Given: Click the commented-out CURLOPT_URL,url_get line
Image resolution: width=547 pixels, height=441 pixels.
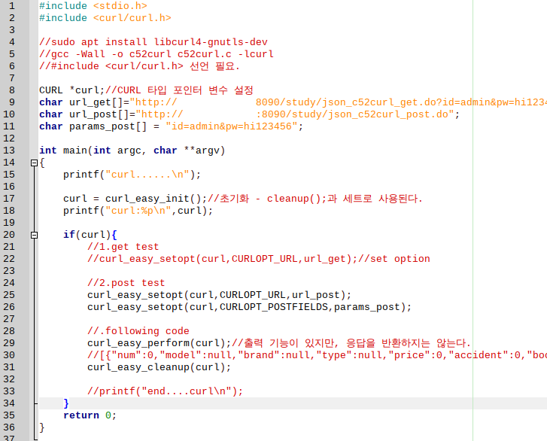Looking at the screenshot, I should point(259,259).
